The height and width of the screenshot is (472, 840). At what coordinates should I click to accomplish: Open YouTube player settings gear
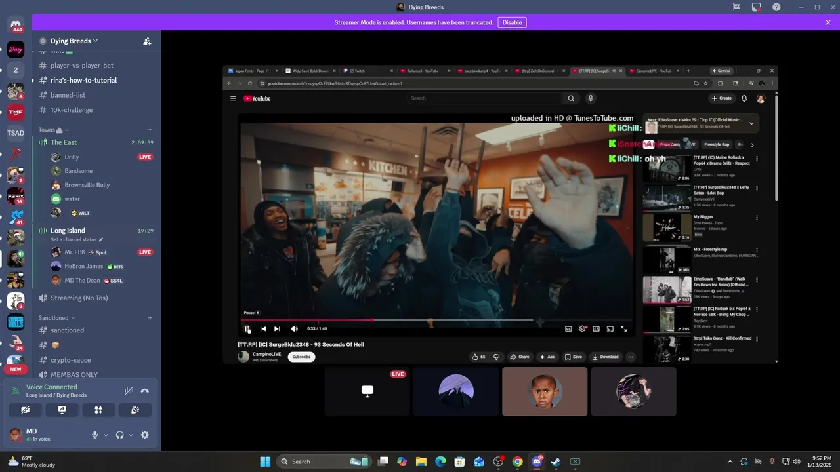click(582, 329)
